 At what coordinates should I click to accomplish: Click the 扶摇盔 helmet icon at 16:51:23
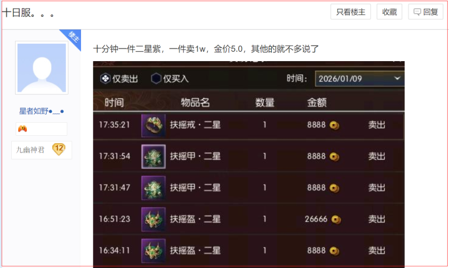(x=153, y=219)
